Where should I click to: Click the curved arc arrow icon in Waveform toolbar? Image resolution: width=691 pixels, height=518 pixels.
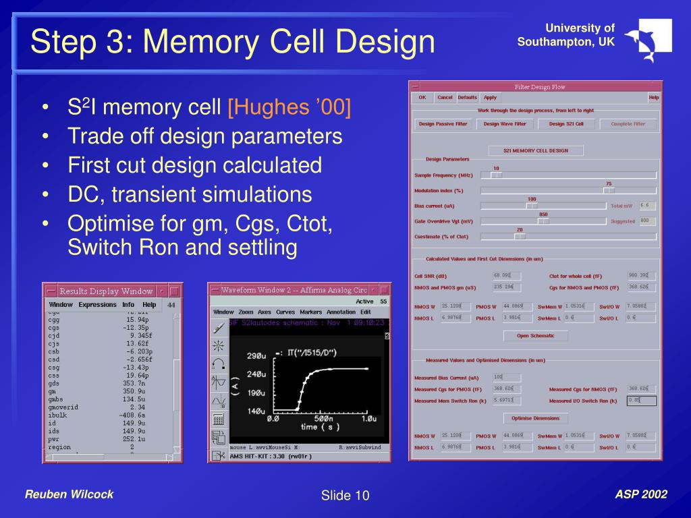tap(218, 364)
